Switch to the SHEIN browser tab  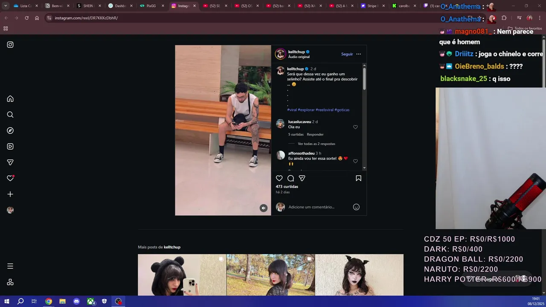click(x=88, y=6)
